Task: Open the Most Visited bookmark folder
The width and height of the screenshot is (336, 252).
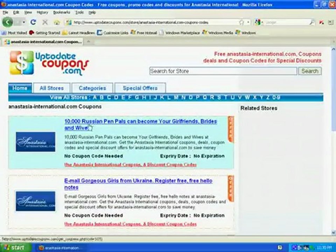Action: pos(14,33)
